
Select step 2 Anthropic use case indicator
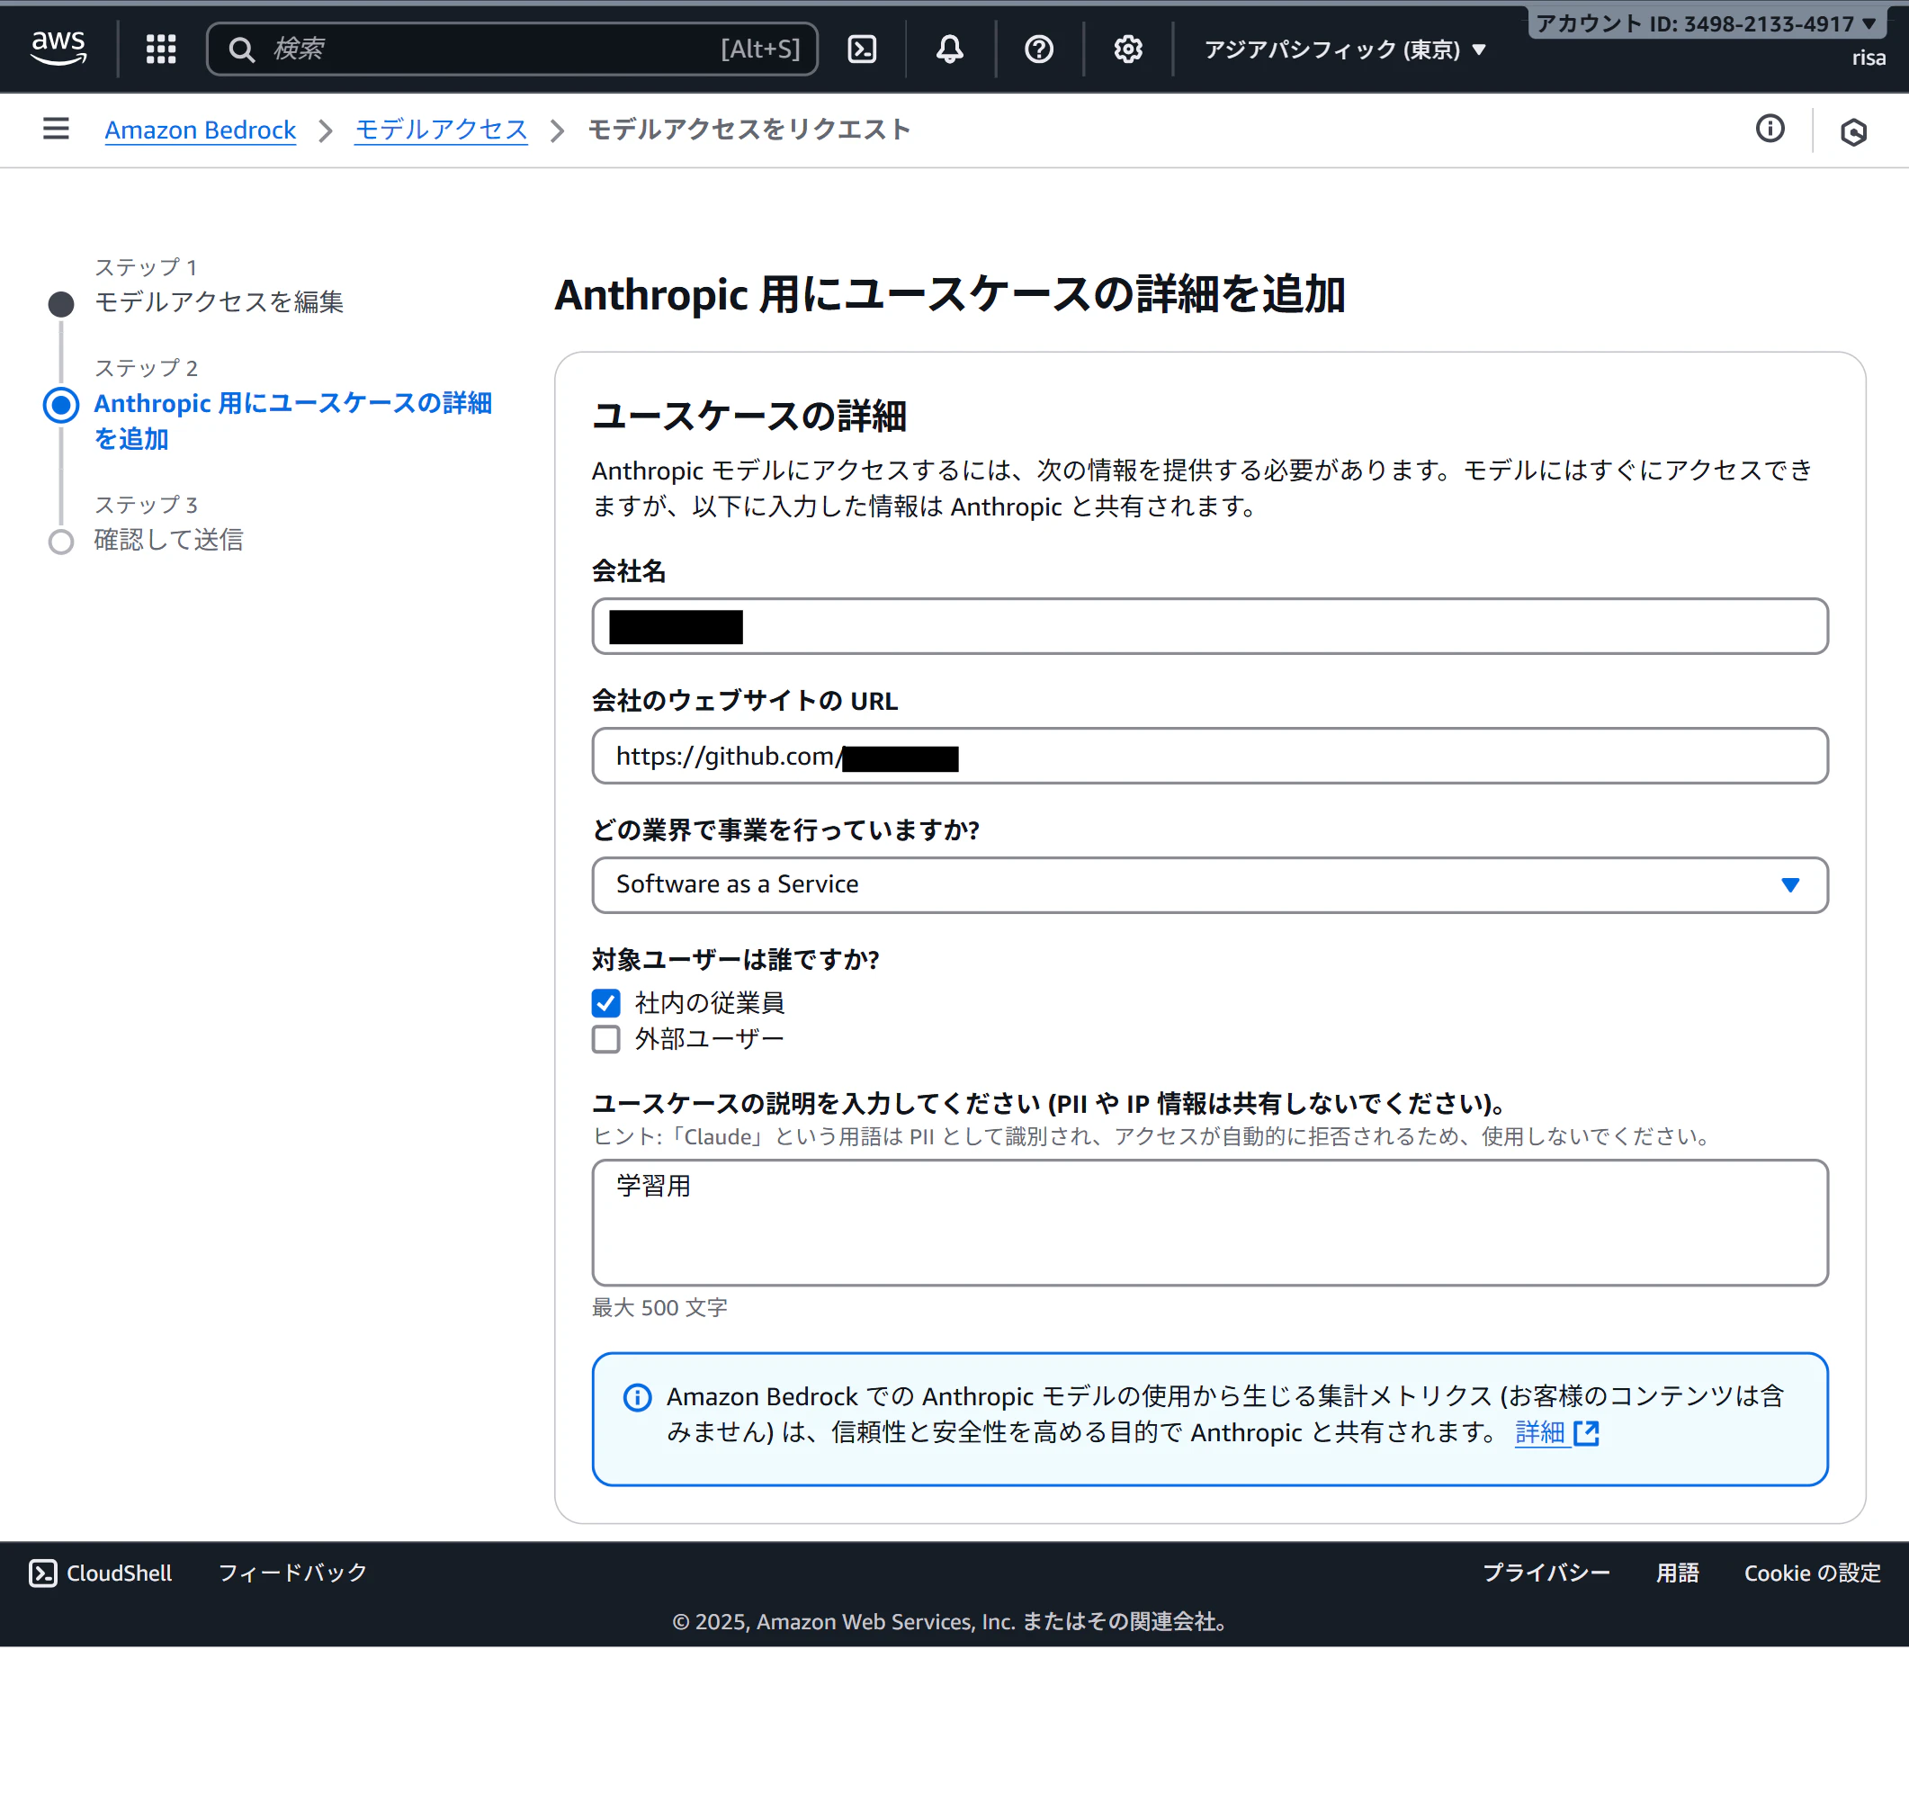coord(61,405)
